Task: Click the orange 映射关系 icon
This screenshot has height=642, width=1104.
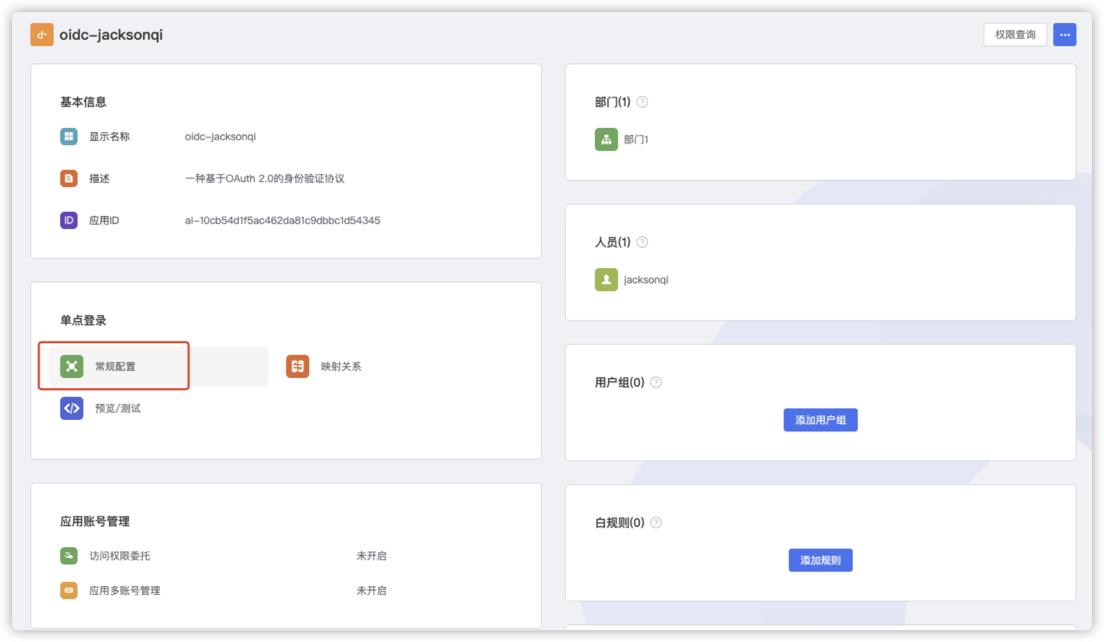Action: point(297,366)
